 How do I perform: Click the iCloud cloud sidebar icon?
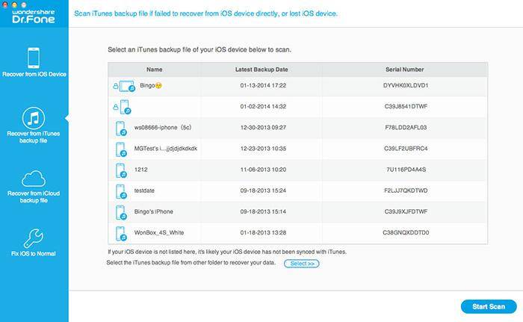34,179
